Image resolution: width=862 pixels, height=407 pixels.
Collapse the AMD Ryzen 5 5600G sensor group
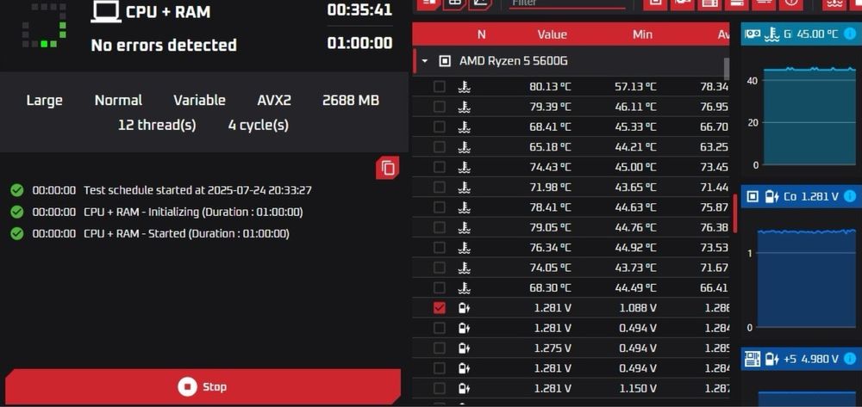(424, 61)
